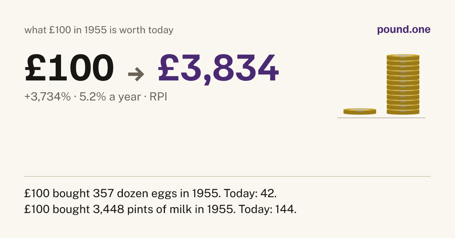This screenshot has height=238, width=455.
Task: Click the top coin of tall stack
Action: (403, 57)
